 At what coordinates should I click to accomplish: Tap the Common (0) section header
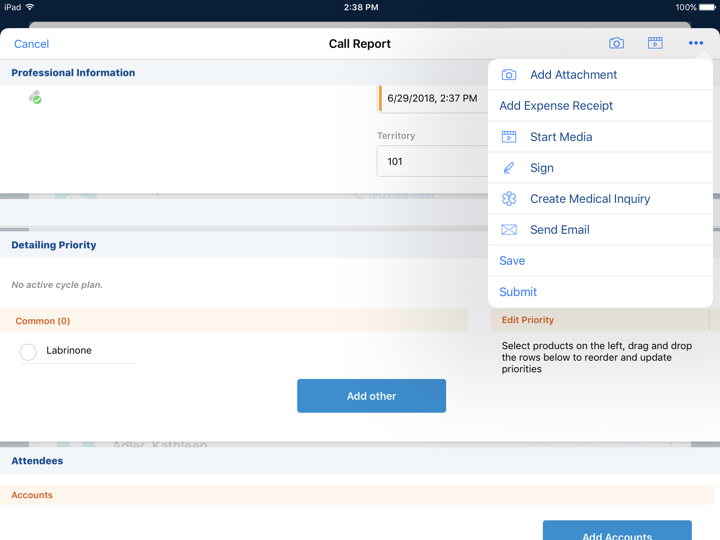point(43,321)
